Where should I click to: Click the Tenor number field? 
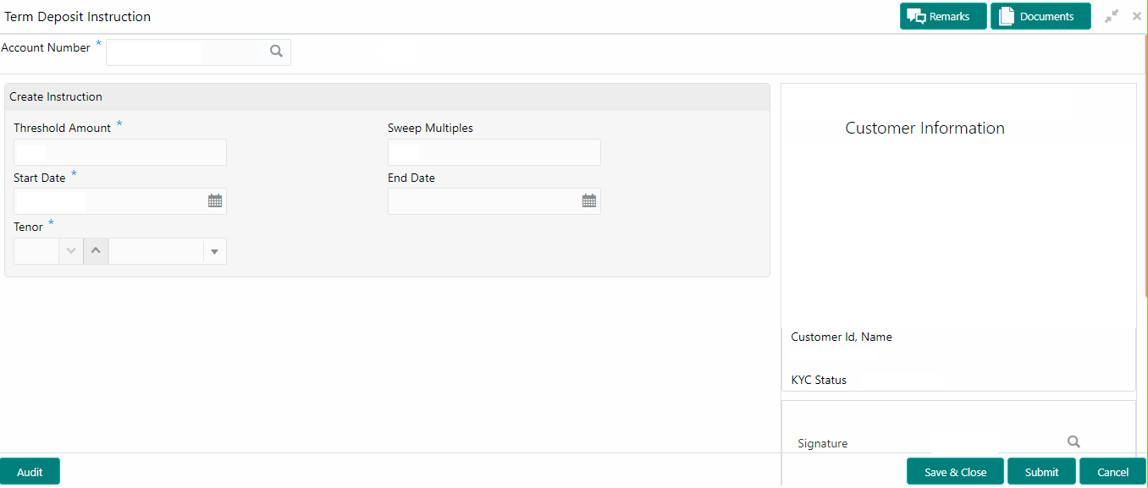(x=36, y=251)
